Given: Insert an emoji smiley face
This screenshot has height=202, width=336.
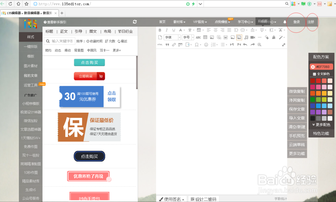Looking at the screenshot, I should [x=206, y=45].
